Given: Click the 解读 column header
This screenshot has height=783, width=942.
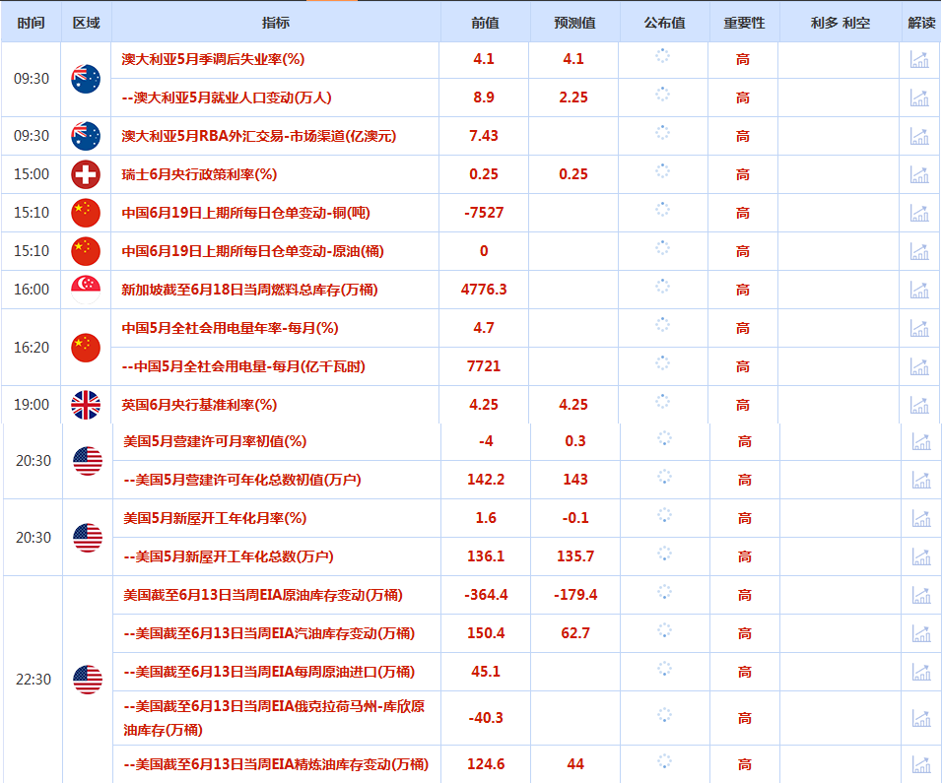Looking at the screenshot, I should (x=921, y=23).
